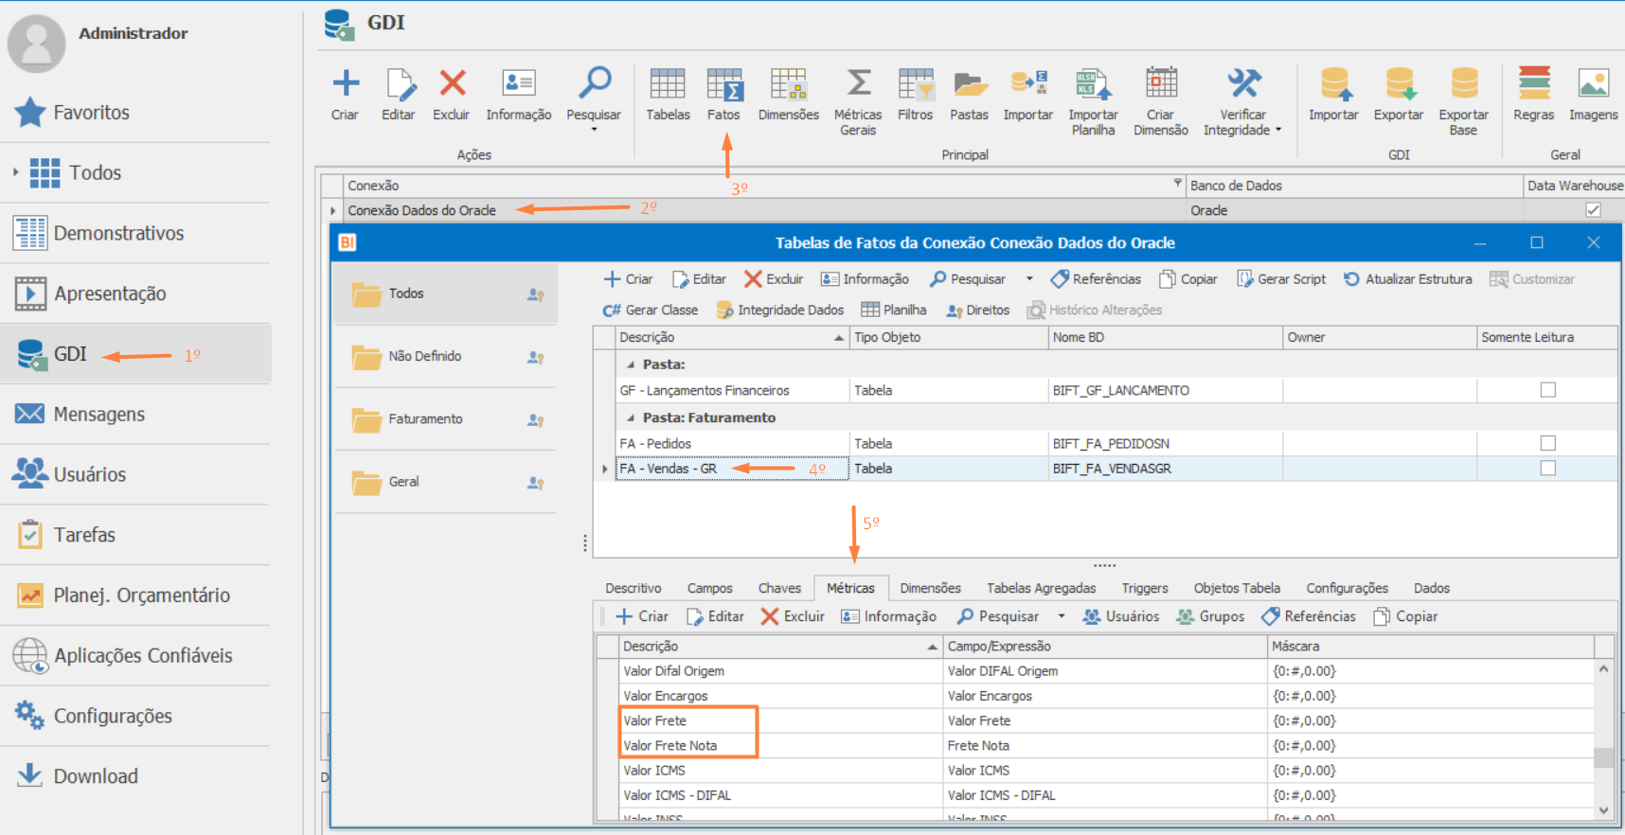Select the Valor Frete Nota metric row
Image resolution: width=1625 pixels, height=835 pixels.
click(x=670, y=746)
